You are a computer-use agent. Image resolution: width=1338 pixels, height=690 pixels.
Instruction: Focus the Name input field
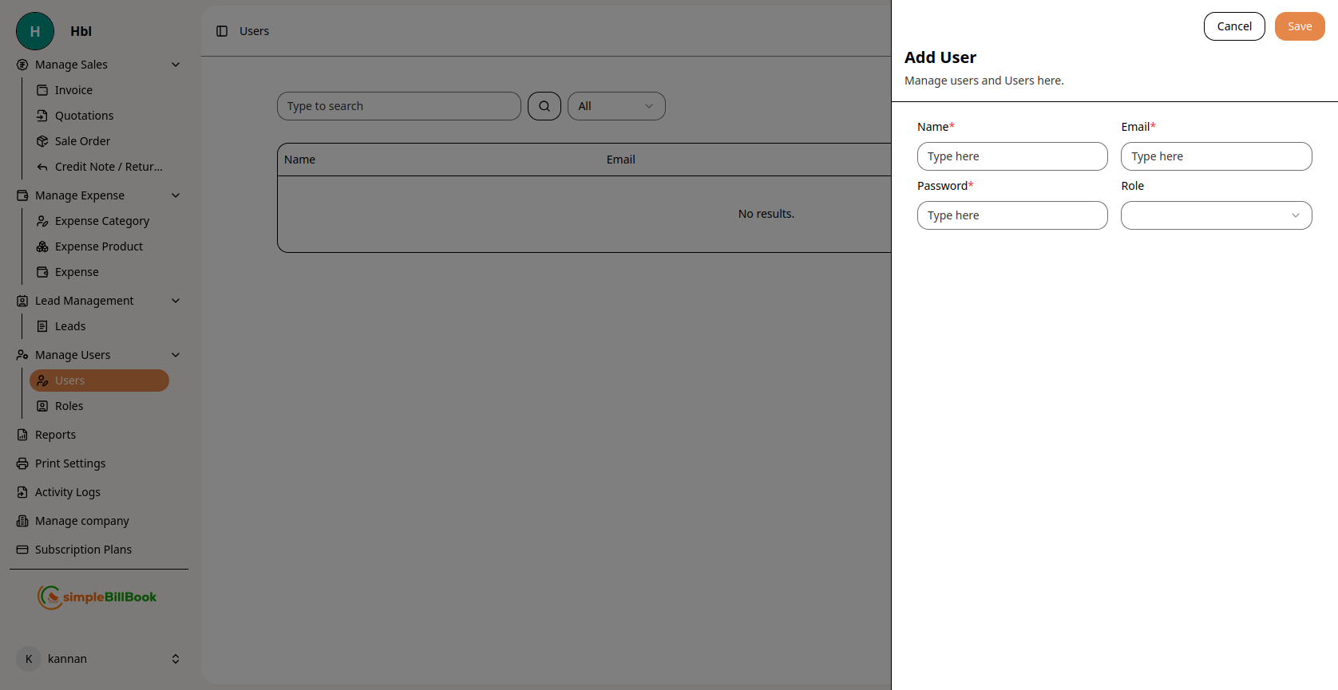tap(1011, 156)
